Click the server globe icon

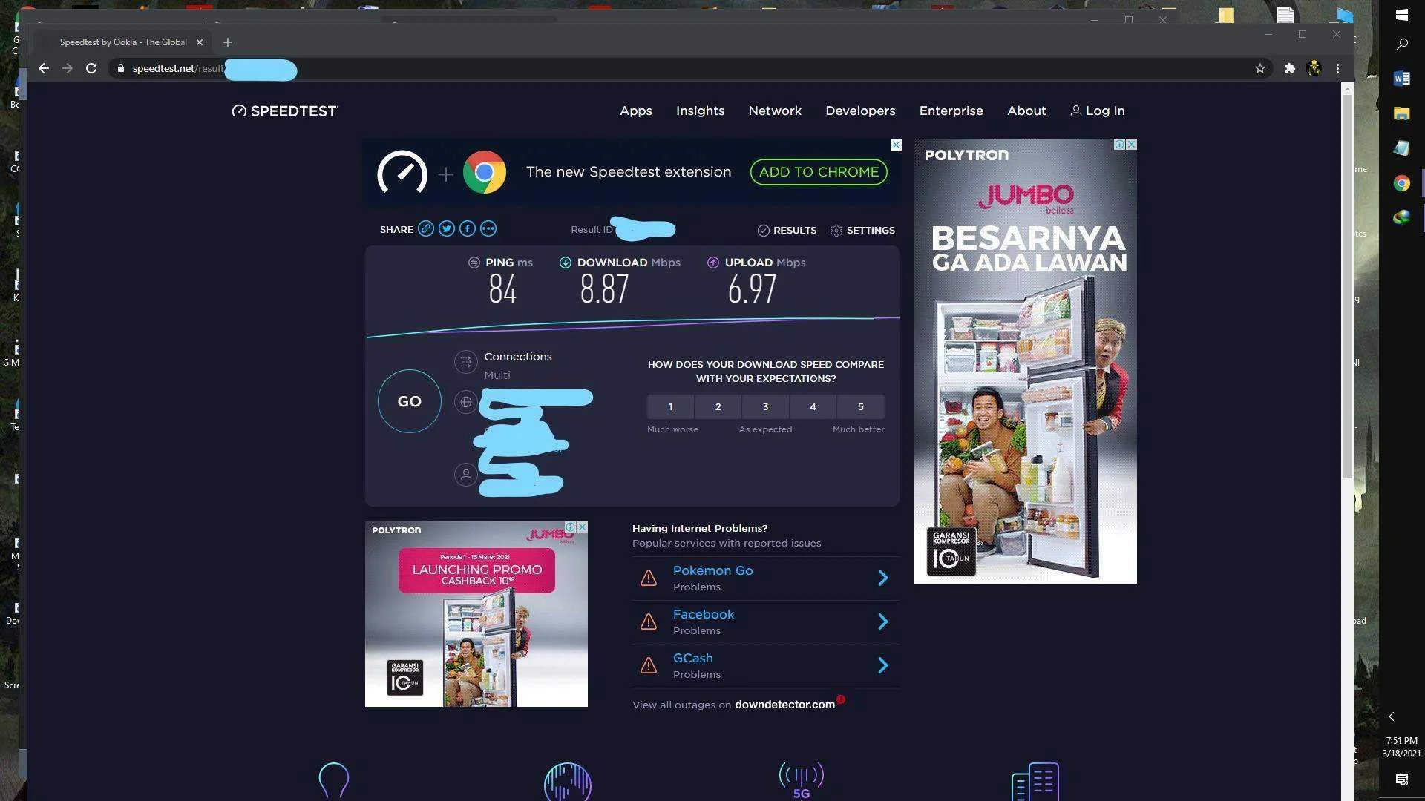tap(465, 402)
